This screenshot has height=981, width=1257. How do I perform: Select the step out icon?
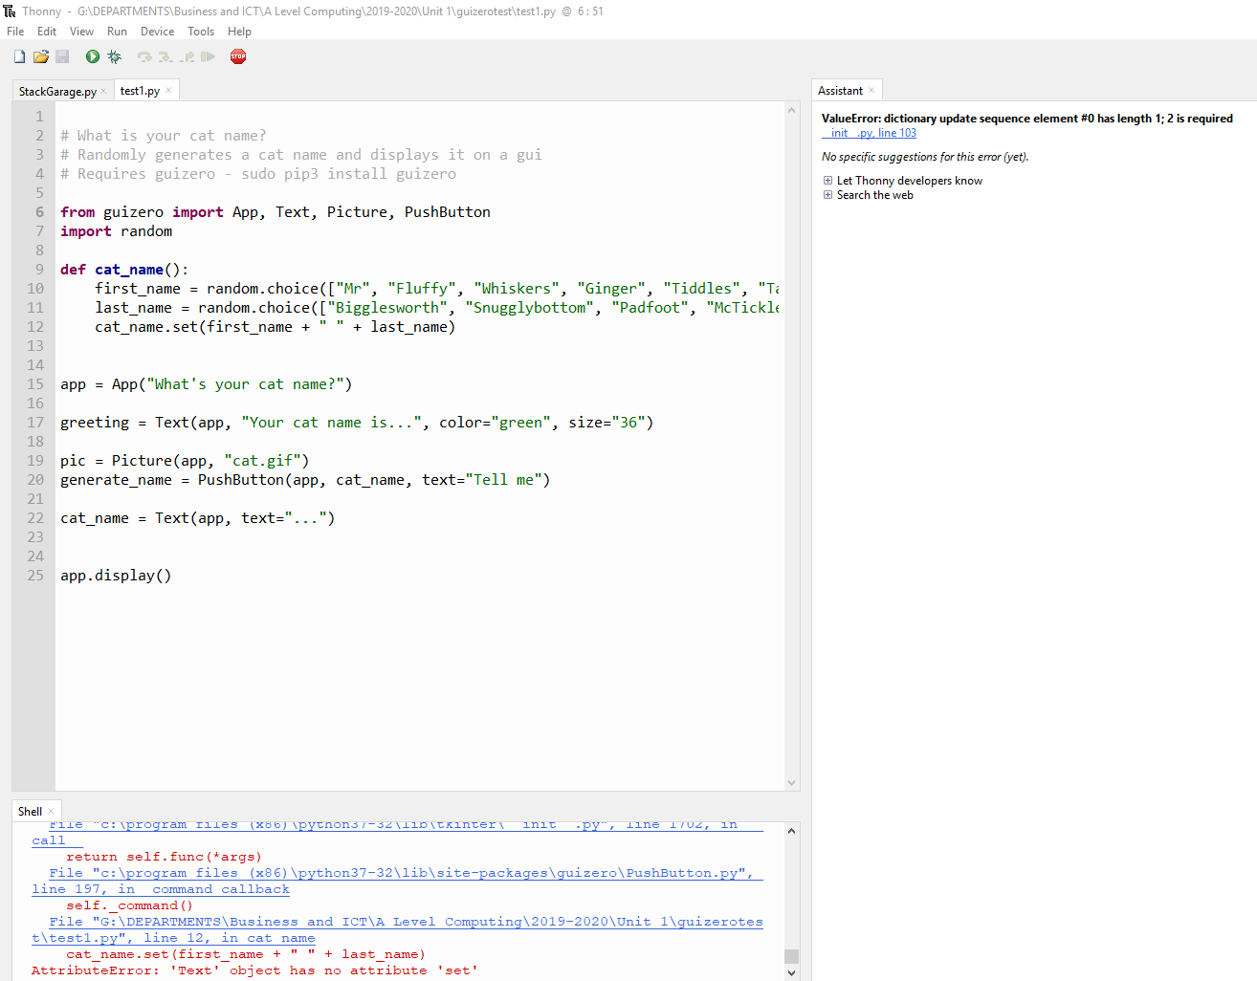[x=187, y=56]
